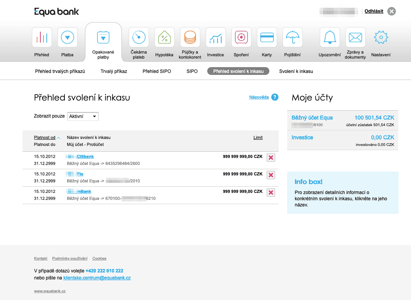Open Čekárna plateb clock icon

click(139, 37)
